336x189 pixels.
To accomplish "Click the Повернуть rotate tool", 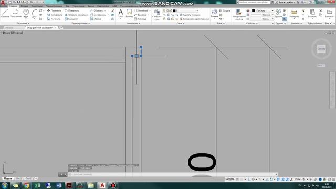I will pyautogui.click(x=72, y=10).
